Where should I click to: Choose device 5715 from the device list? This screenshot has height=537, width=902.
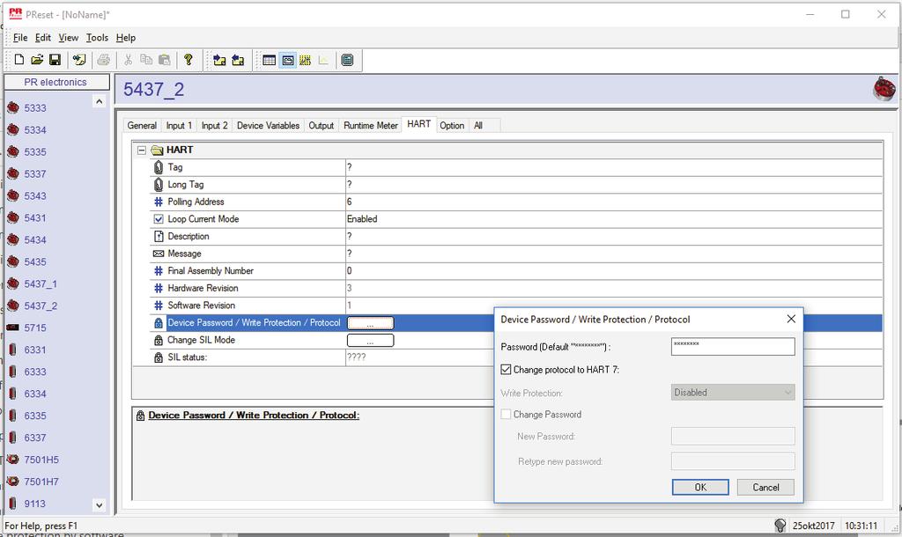point(35,327)
